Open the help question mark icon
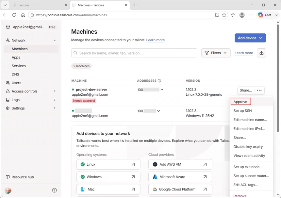The height and width of the screenshot is (198, 281). (x=54, y=190)
